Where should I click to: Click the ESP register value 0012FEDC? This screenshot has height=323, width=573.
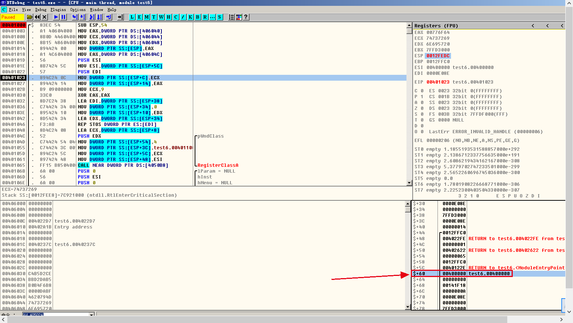tap(438, 56)
